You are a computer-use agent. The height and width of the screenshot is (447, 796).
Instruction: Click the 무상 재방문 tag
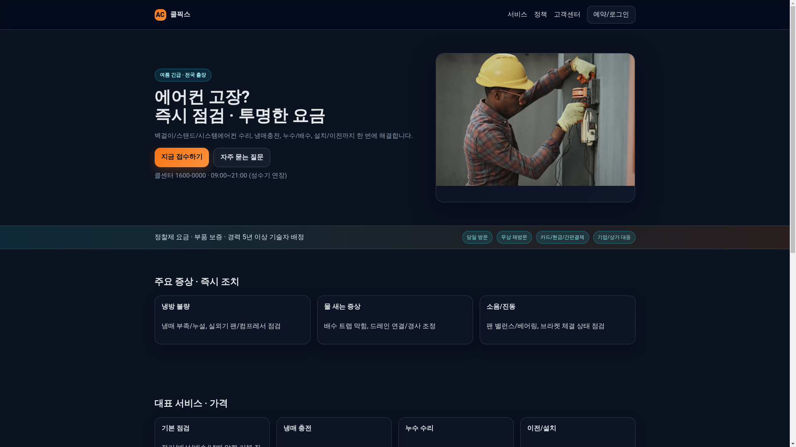click(514, 238)
